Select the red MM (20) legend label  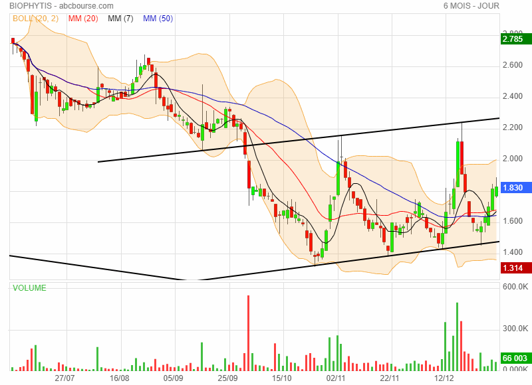(83, 19)
